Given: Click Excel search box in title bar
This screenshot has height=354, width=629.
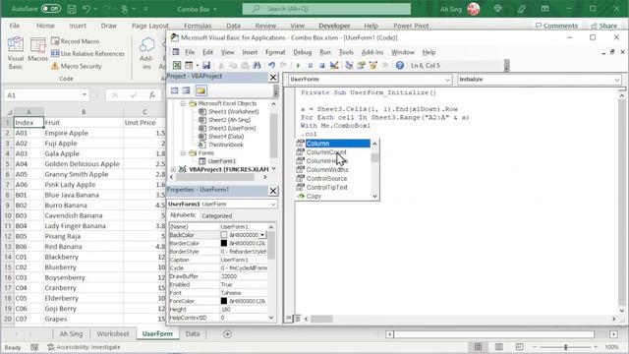Looking at the screenshot, I should pos(326,9).
